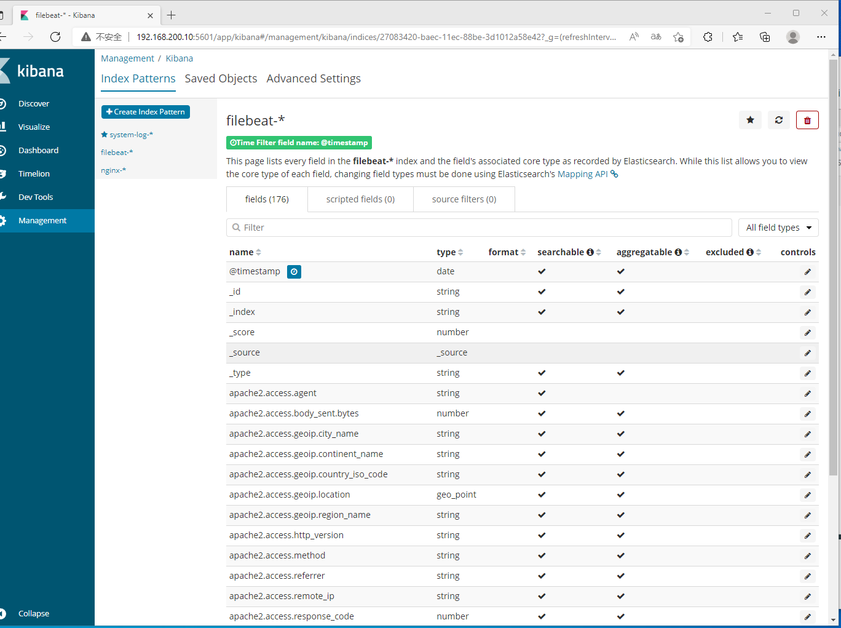This screenshot has width=841, height=628.
Task: Refresh the field list button
Action: [x=779, y=120]
